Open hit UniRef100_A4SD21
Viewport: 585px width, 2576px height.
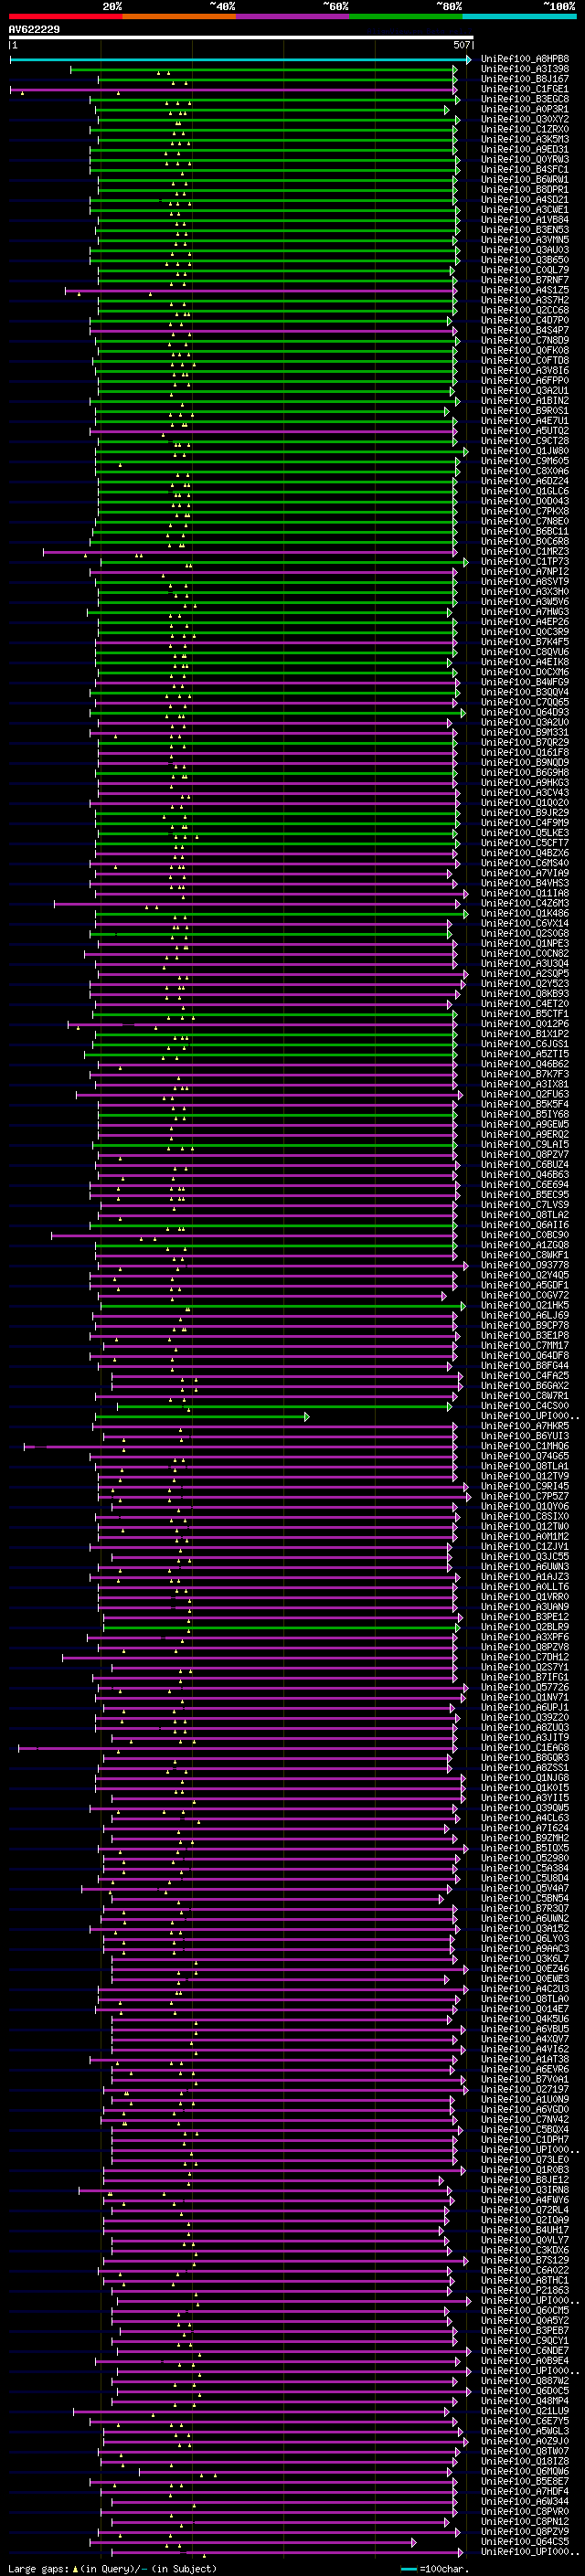point(525,200)
